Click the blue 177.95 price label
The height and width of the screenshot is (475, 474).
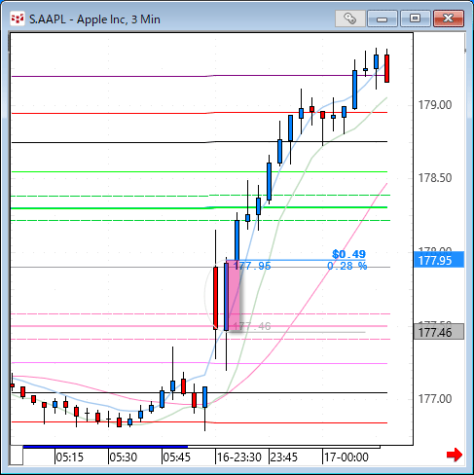439,260
